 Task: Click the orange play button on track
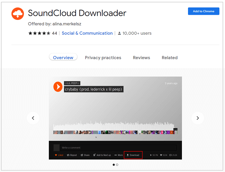coord(58,87)
